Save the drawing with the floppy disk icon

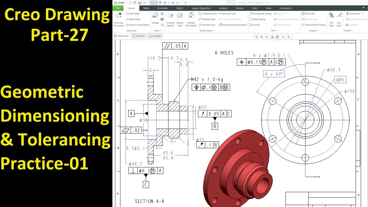(x=139, y=3)
